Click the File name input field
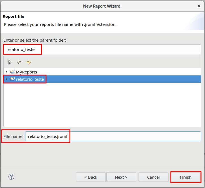205x188 pixels. (x=113, y=136)
